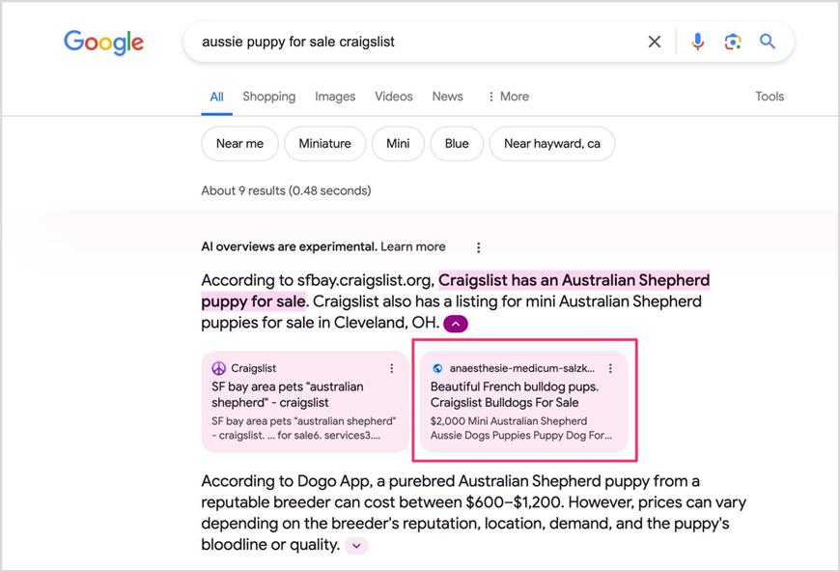Select the All tab
840x572 pixels.
pos(216,97)
